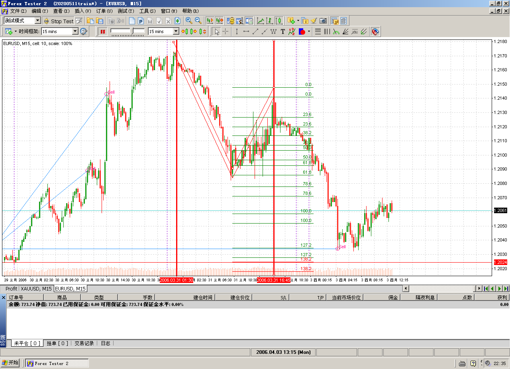Open the 时间框架 timeframe combo box

pos(60,31)
